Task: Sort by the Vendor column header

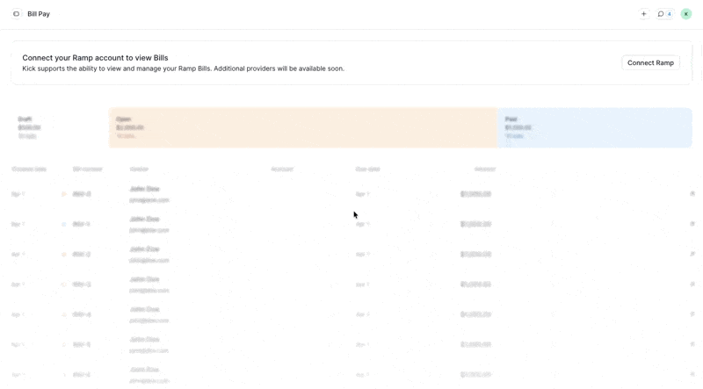Action: tap(139, 169)
